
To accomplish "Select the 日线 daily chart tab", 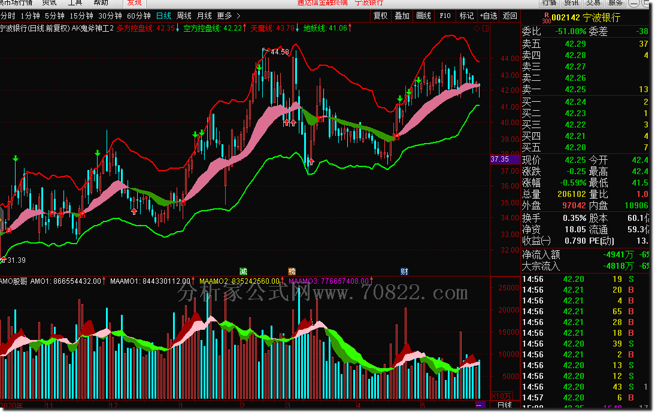I will point(163,16).
